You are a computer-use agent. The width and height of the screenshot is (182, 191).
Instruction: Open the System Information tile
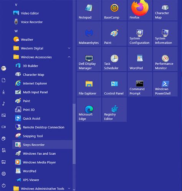(x=165, y=34)
